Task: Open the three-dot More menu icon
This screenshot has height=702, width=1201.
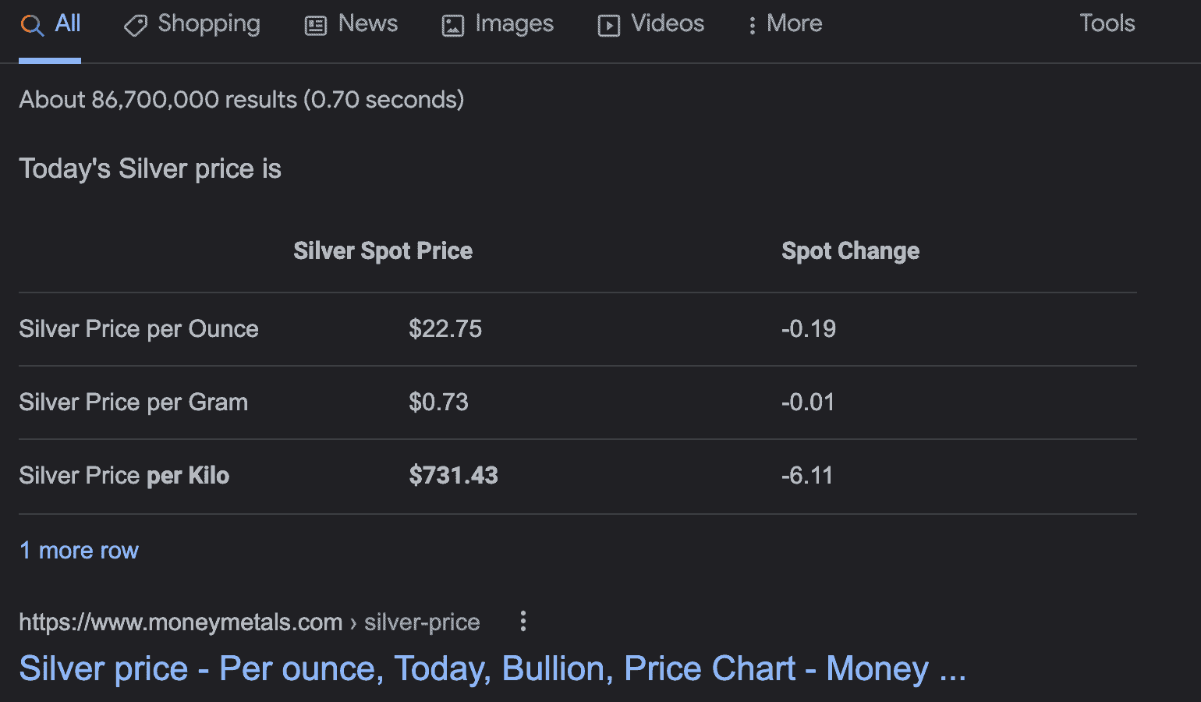Action: point(752,26)
